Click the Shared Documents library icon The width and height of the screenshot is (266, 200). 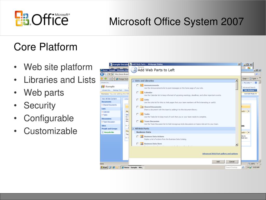pos(142,107)
